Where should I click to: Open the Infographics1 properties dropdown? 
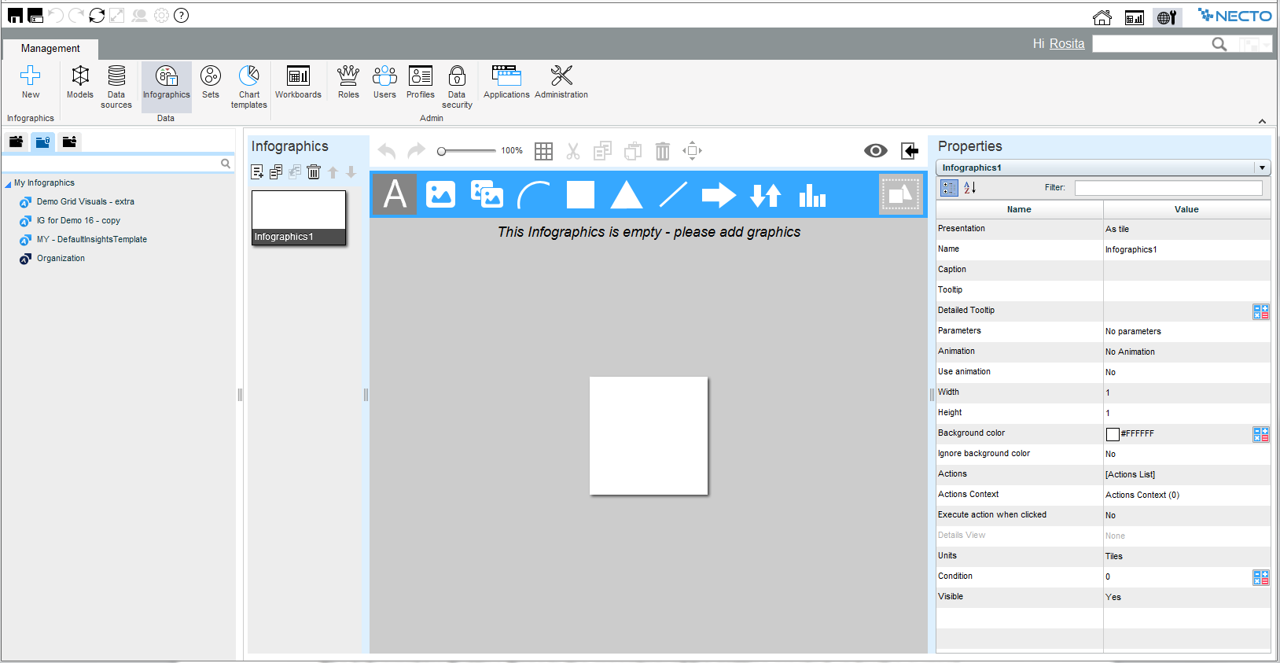coord(1262,168)
